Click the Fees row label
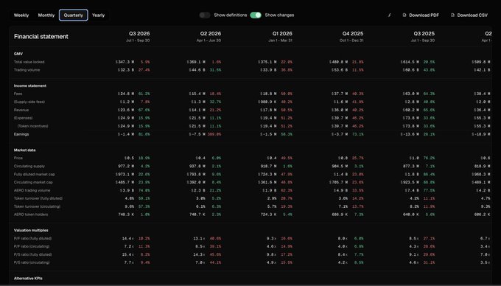Screen dimensions: 501x286 click(x=18, y=94)
